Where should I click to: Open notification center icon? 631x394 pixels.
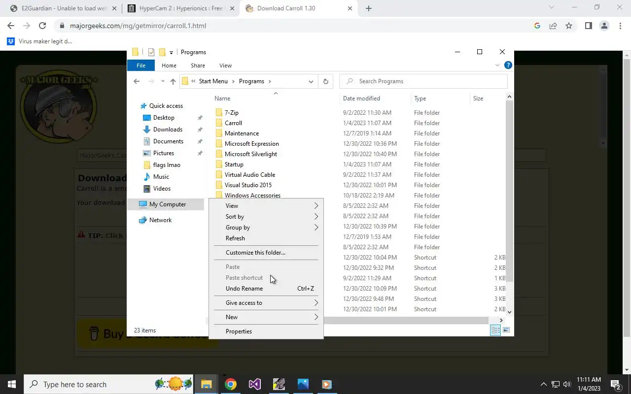point(616,384)
